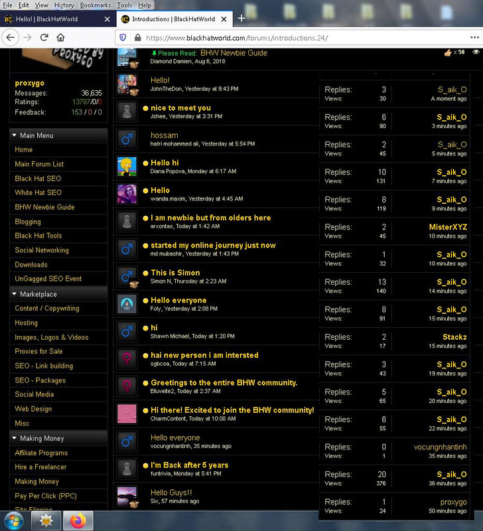Click Six's sunset landscape avatar
This screenshot has height=531, width=483.
[x=127, y=496]
